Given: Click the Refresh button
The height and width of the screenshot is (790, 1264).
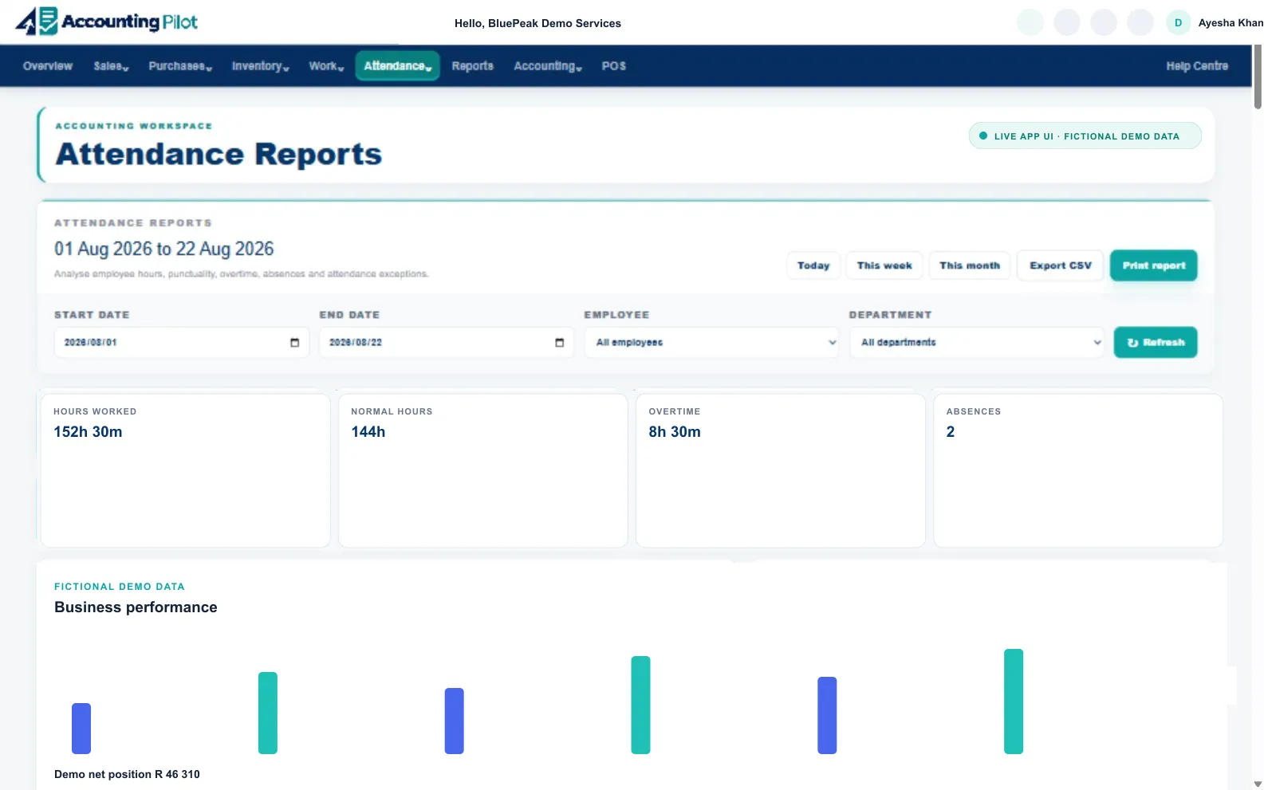Looking at the screenshot, I should coord(1156,342).
